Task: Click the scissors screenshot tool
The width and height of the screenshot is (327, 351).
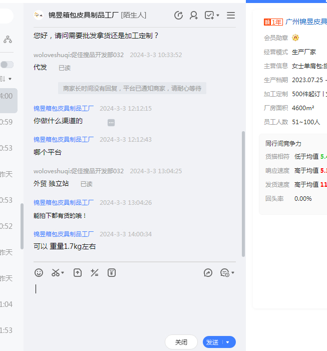Action: pos(55,272)
